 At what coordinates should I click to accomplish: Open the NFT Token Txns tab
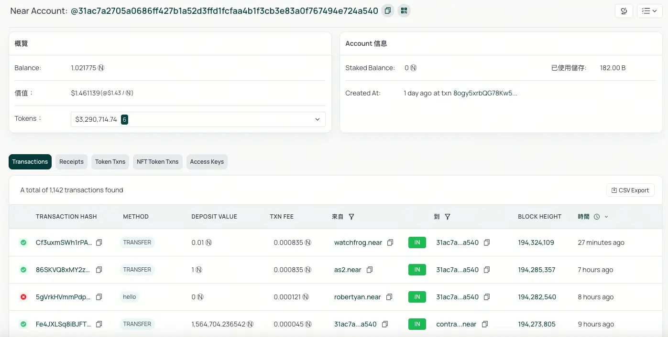pos(157,162)
